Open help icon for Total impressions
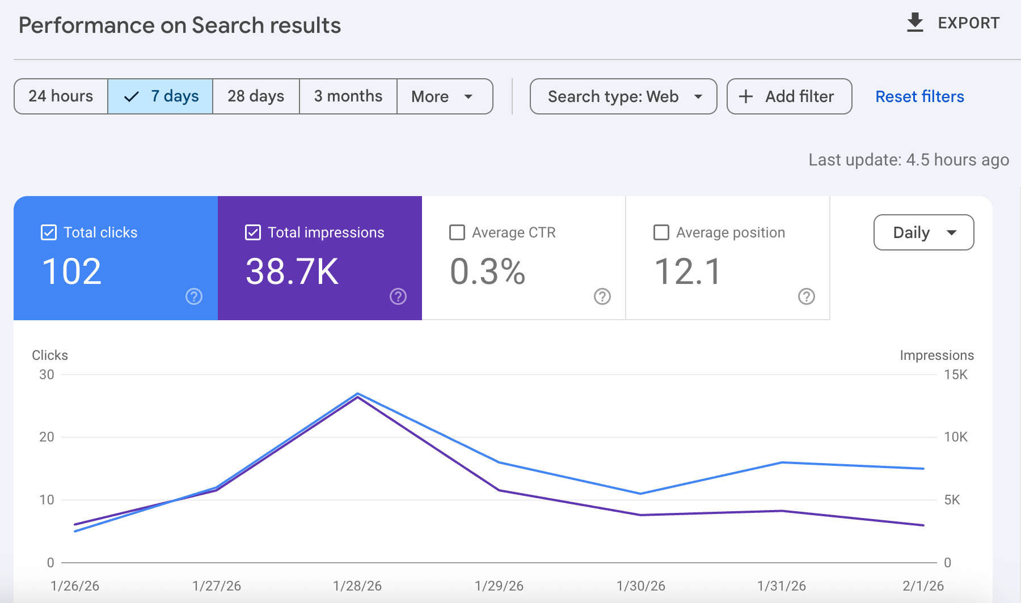This screenshot has width=1021, height=603. coord(398,296)
